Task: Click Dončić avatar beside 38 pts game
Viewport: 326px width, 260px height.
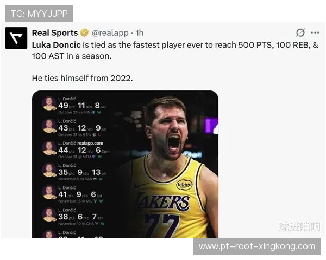Action: point(49,214)
